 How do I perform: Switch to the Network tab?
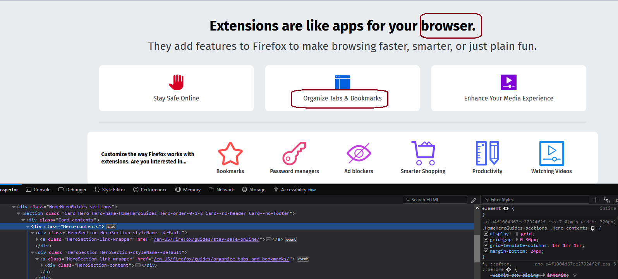coord(221,190)
